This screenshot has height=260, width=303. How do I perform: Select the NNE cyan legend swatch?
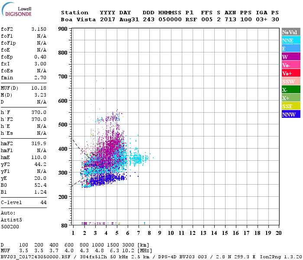(x=291, y=40)
